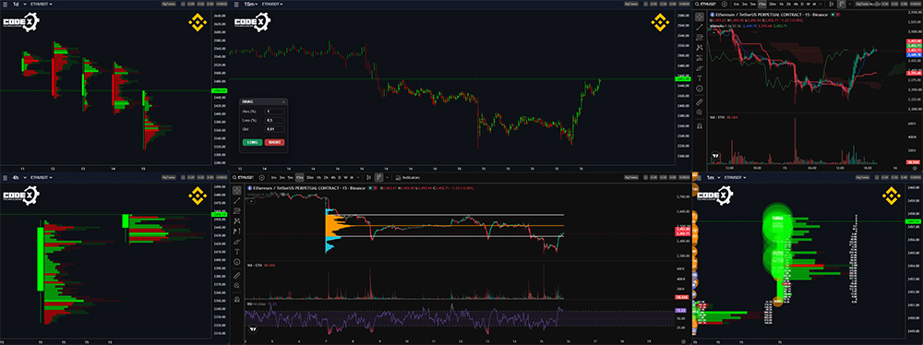Screen dimensions: 923x345
Task: Open ETHUSDT symbol dropdown in 4h panel
Action: tap(42, 177)
